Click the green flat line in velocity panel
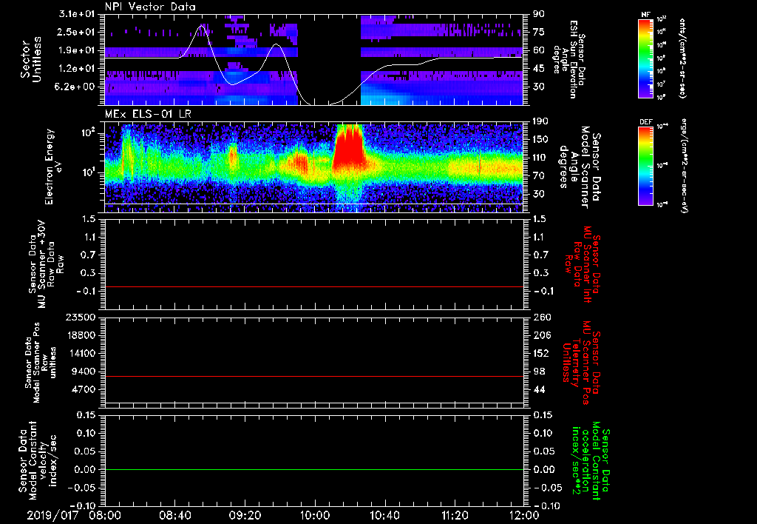Screen dimensions: 757x524 tap(314, 469)
